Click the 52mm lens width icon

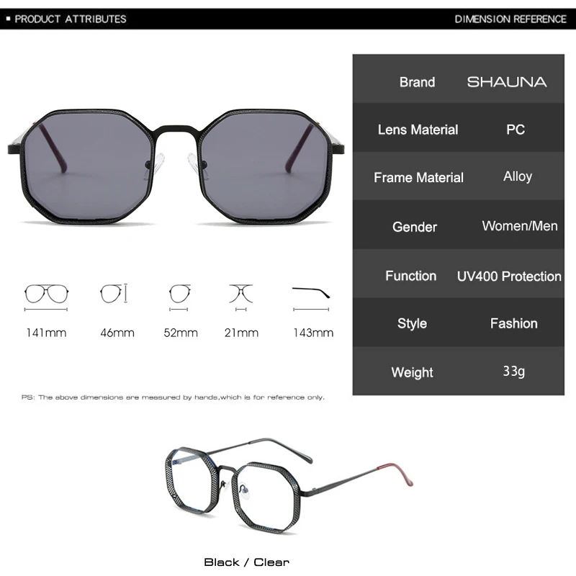[x=179, y=297]
